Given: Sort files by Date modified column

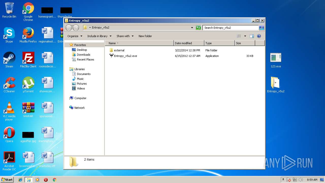Looking at the screenshot, I should tap(189, 43).
